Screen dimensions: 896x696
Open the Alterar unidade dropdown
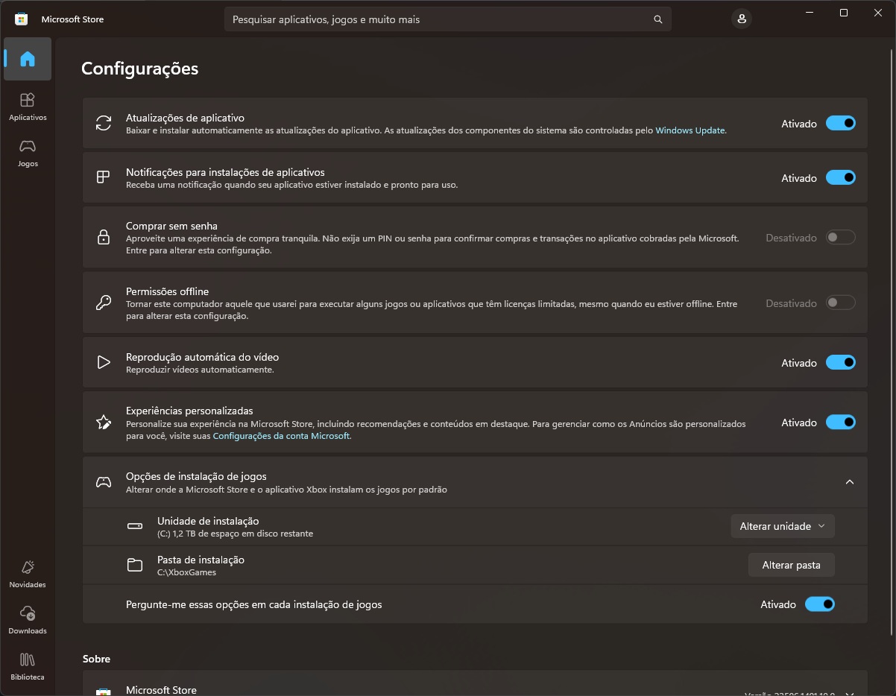[x=783, y=526]
